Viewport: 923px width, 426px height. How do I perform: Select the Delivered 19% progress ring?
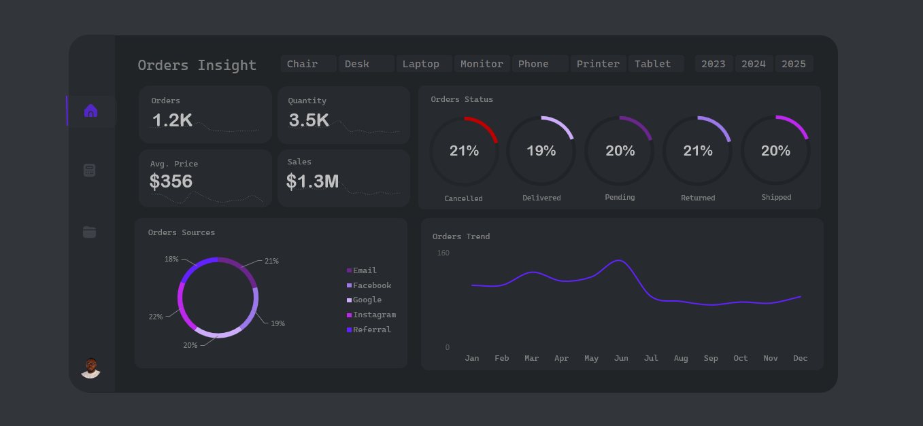(x=541, y=151)
